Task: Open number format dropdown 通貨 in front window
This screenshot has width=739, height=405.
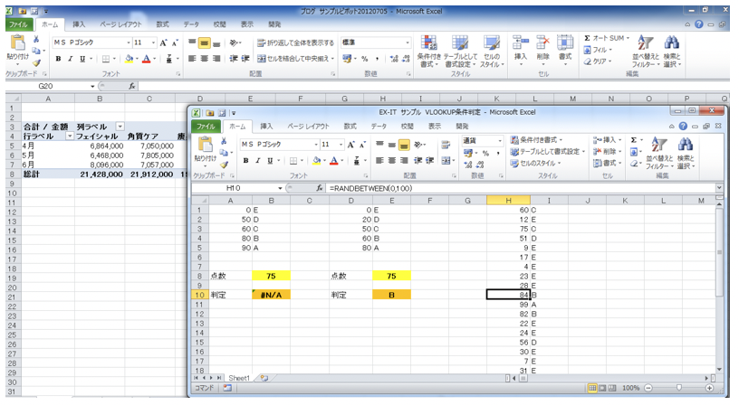Action: point(499,141)
